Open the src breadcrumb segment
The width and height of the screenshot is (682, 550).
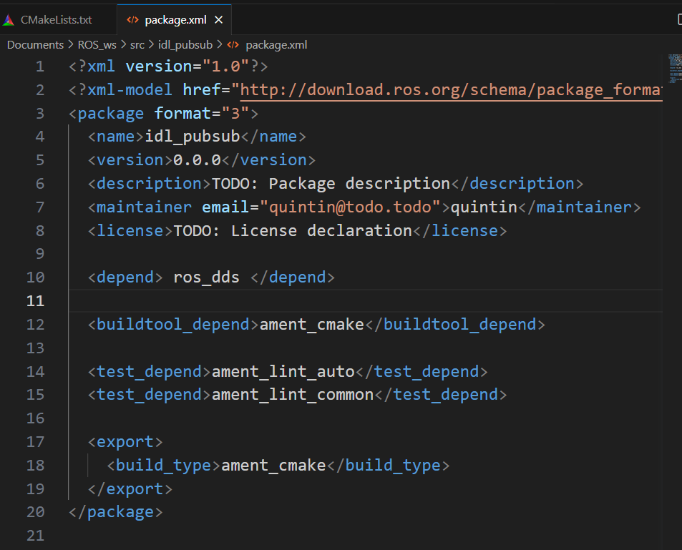click(x=137, y=45)
